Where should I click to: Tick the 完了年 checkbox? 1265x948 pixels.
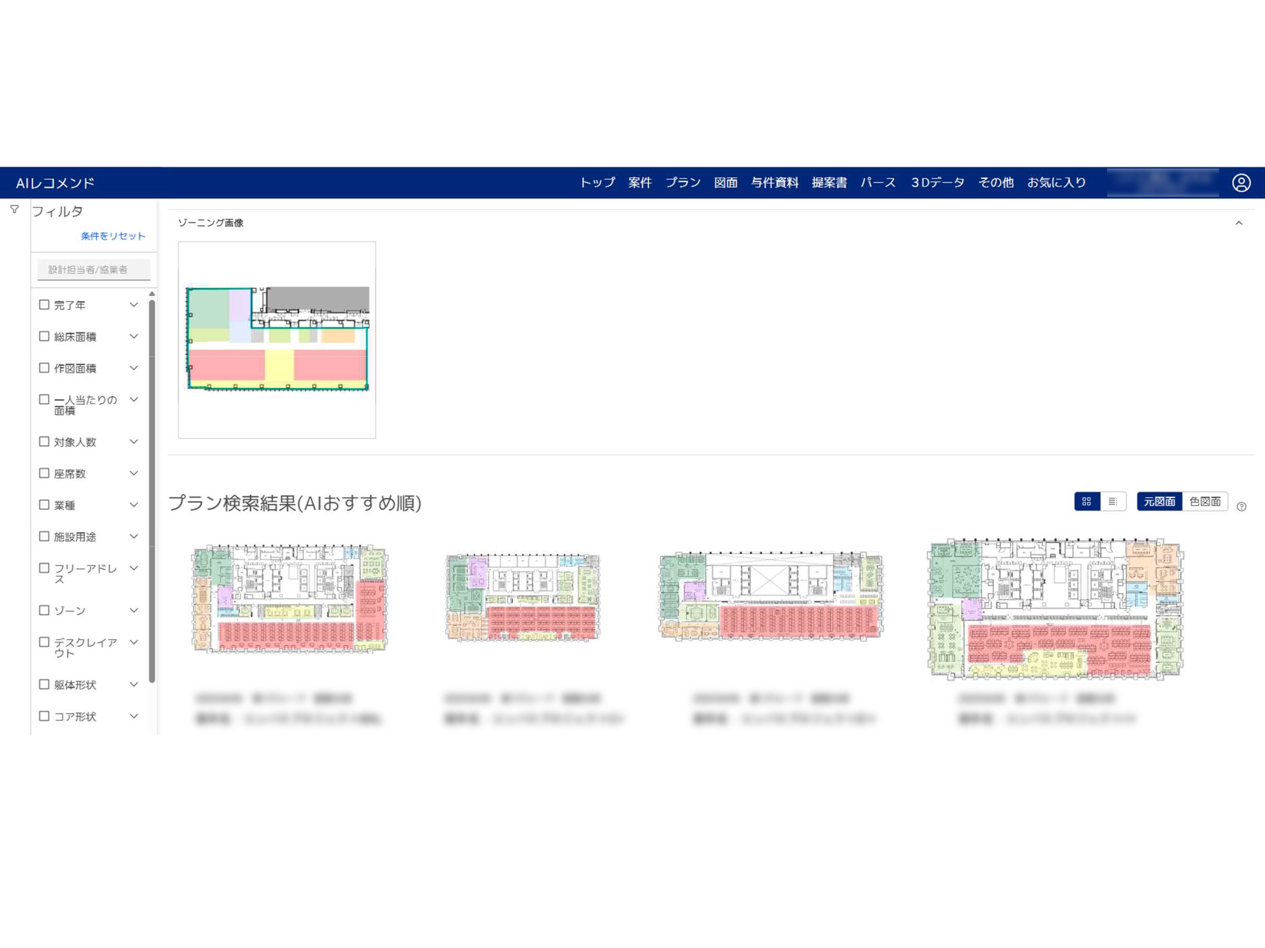(44, 305)
